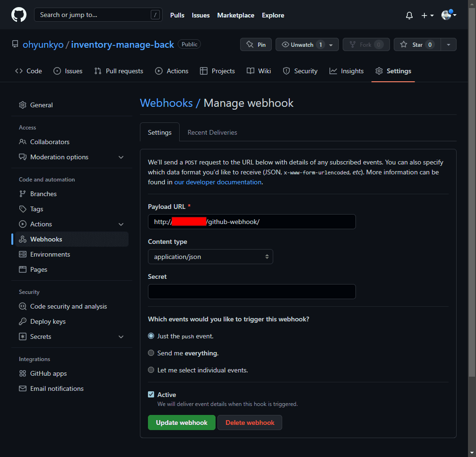Screen dimensions: 476x457
Task: Go to Pulls in top navigation
Action: [x=177, y=15]
